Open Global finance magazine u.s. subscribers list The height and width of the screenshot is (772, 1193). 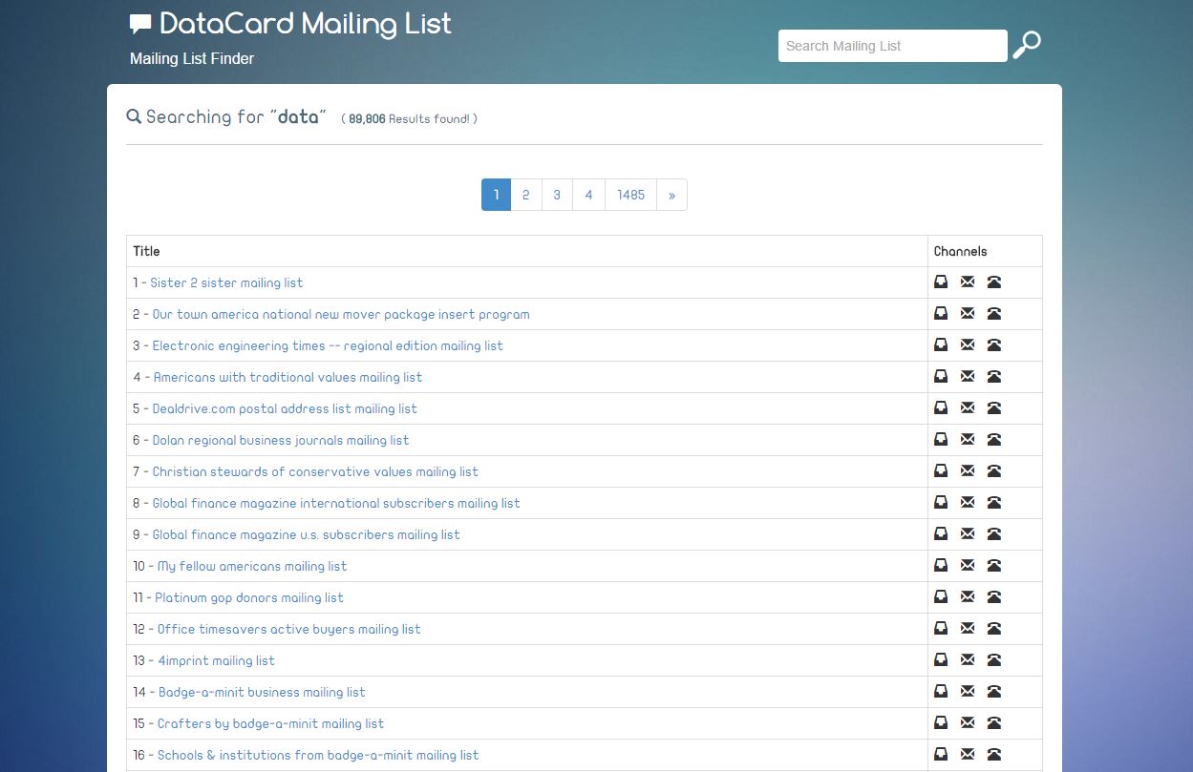[307, 534]
